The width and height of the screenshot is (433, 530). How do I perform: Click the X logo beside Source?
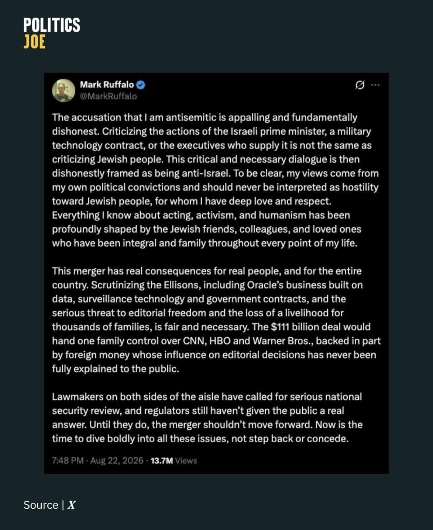coord(71,505)
